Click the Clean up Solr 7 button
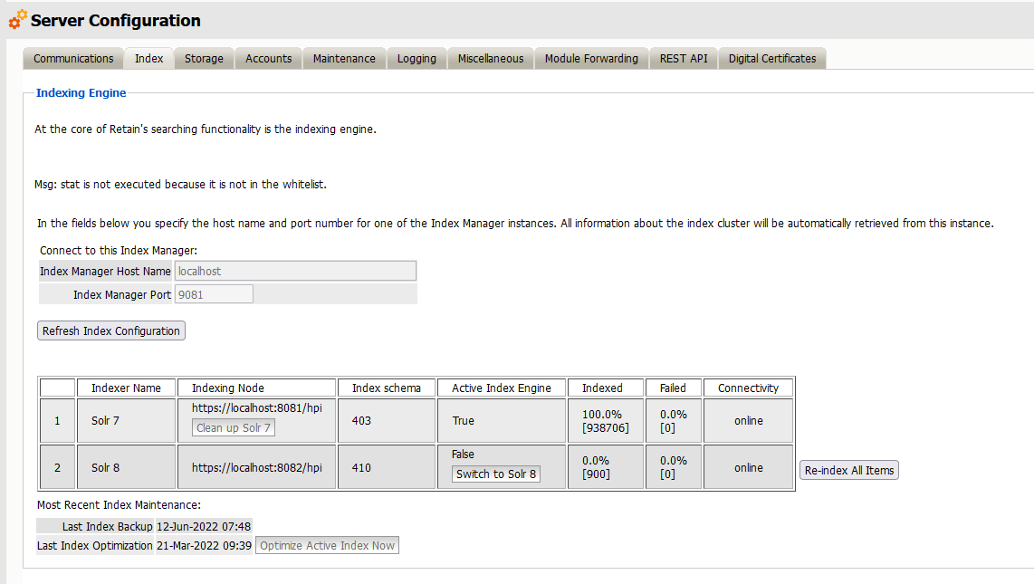1034x584 pixels. click(x=233, y=428)
